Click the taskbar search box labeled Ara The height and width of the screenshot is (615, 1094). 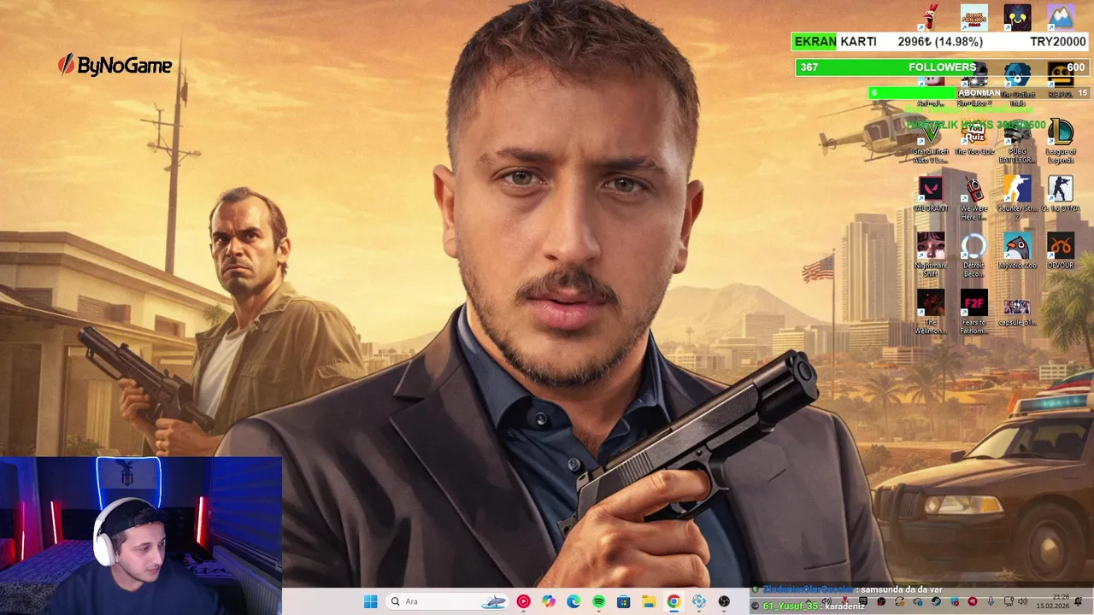pyautogui.click(x=448, y=602)
